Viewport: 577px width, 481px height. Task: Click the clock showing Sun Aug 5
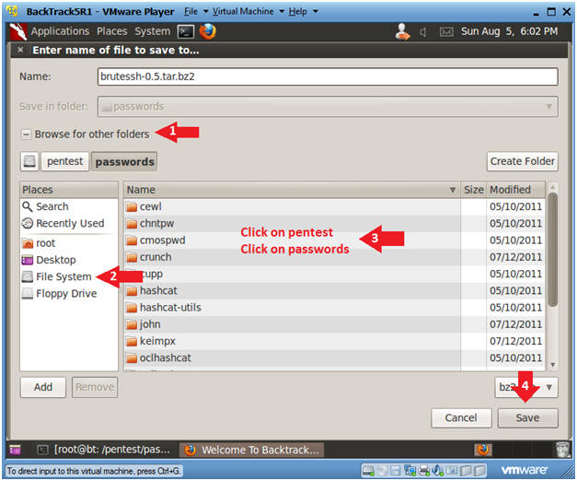[x=509, y=31]
